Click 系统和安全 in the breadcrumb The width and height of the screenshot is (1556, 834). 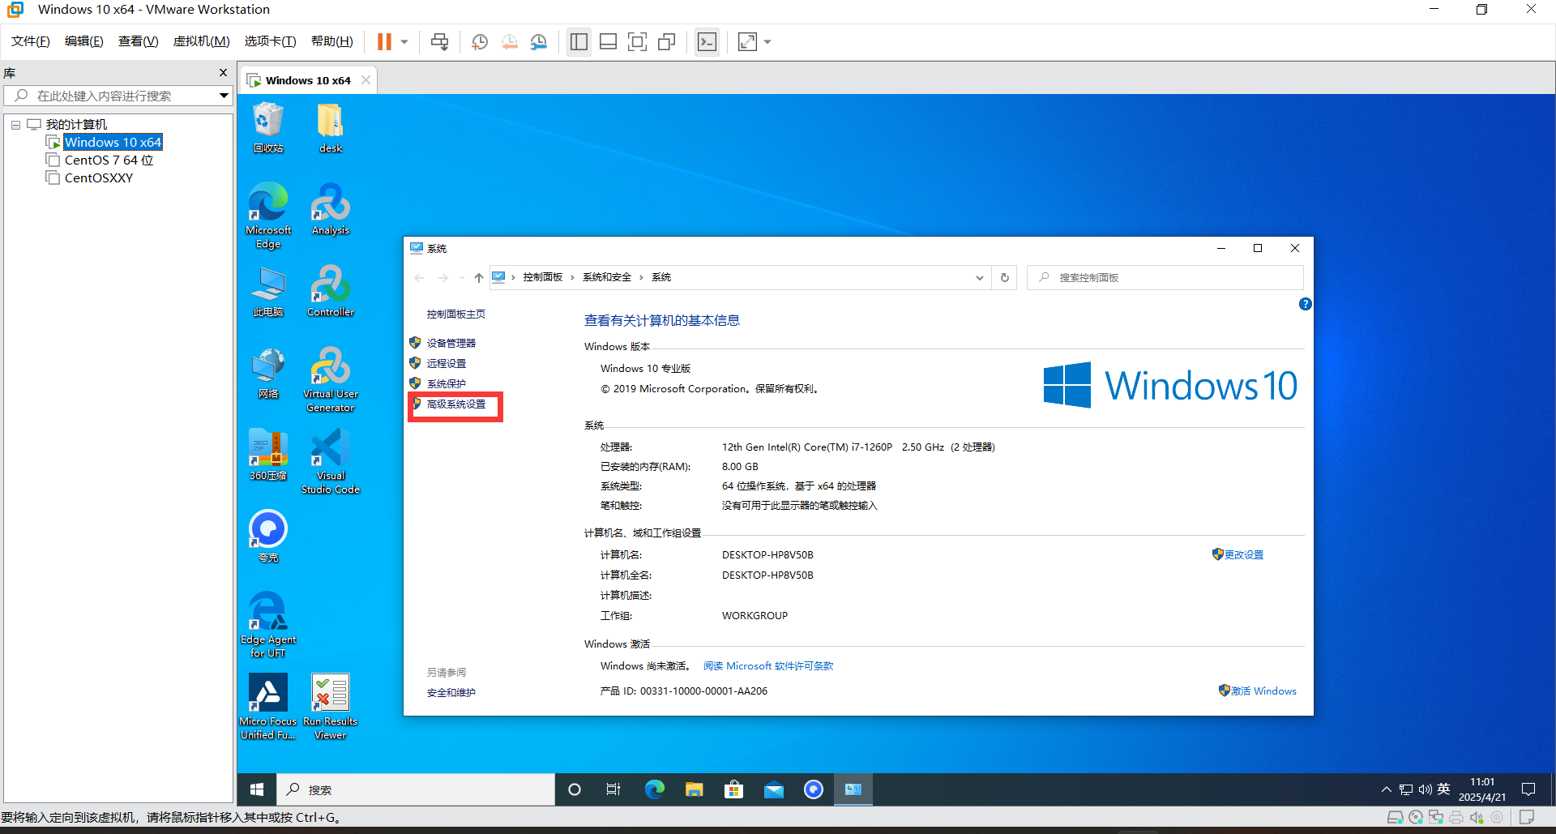click(607, 277)
